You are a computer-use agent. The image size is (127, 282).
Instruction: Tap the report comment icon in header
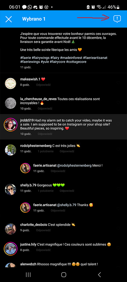pos(117,19)
